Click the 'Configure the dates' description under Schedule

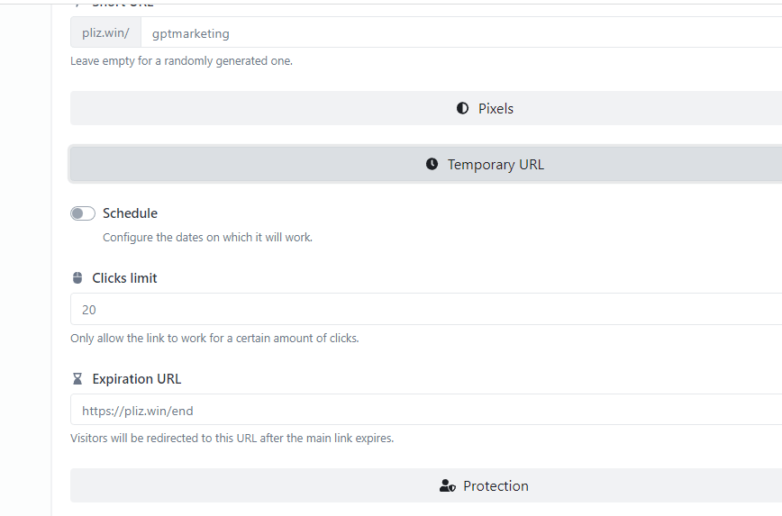coord(207,238)
